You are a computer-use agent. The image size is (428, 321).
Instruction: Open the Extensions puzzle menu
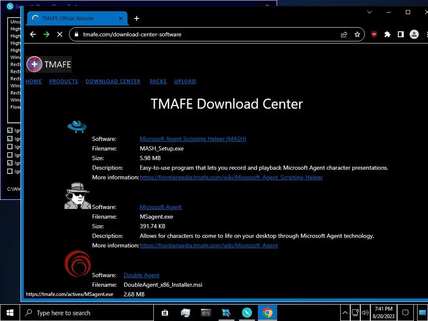pyautogui.click(x=387, y=34)
